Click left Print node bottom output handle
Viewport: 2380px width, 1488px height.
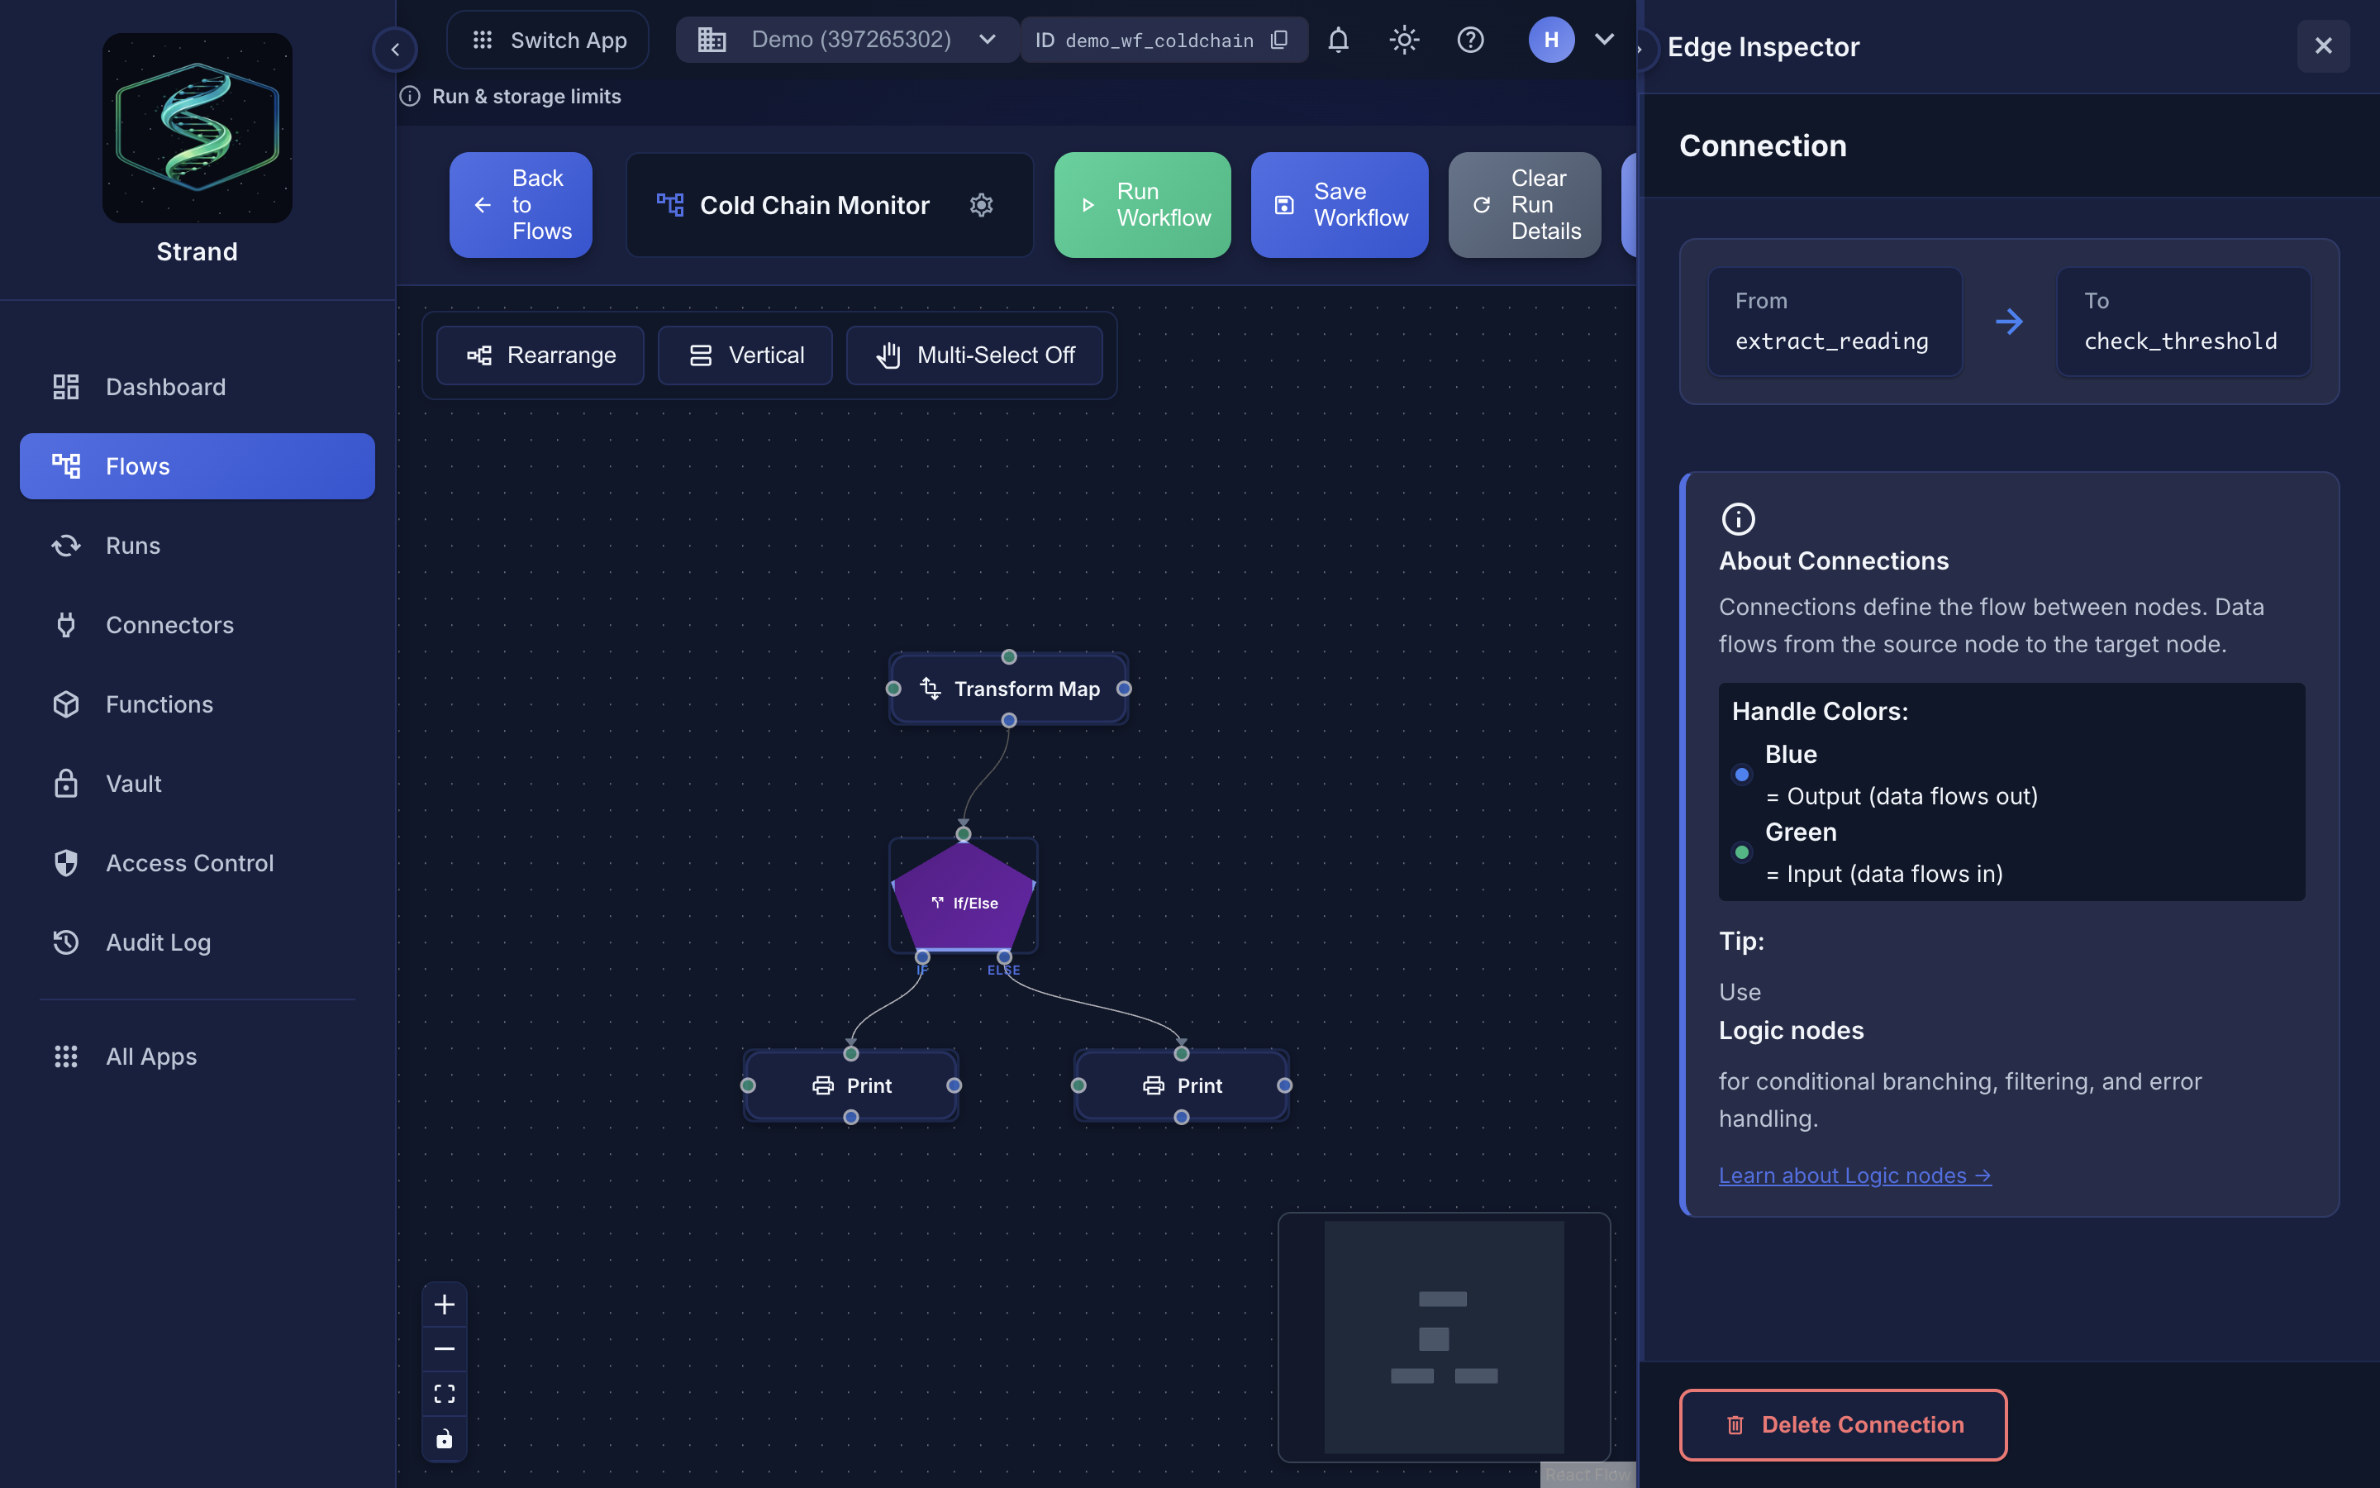point(852,1118)
